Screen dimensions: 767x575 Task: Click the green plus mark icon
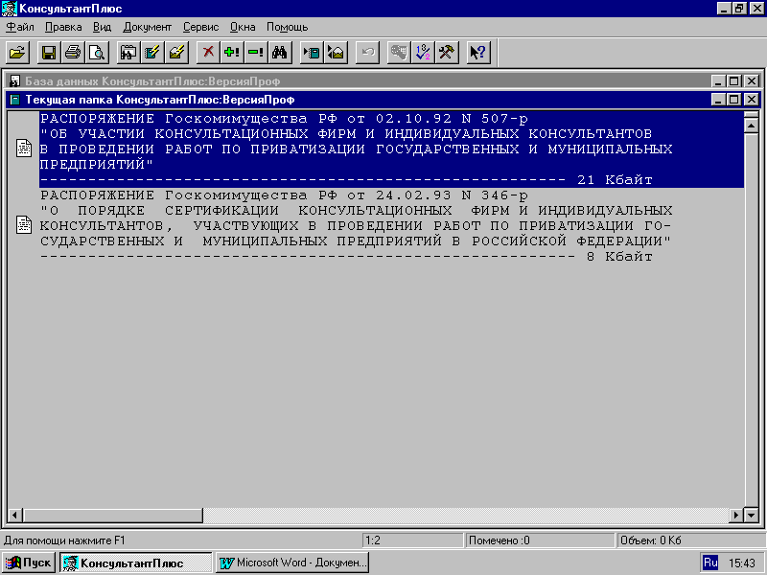(232, 53)
